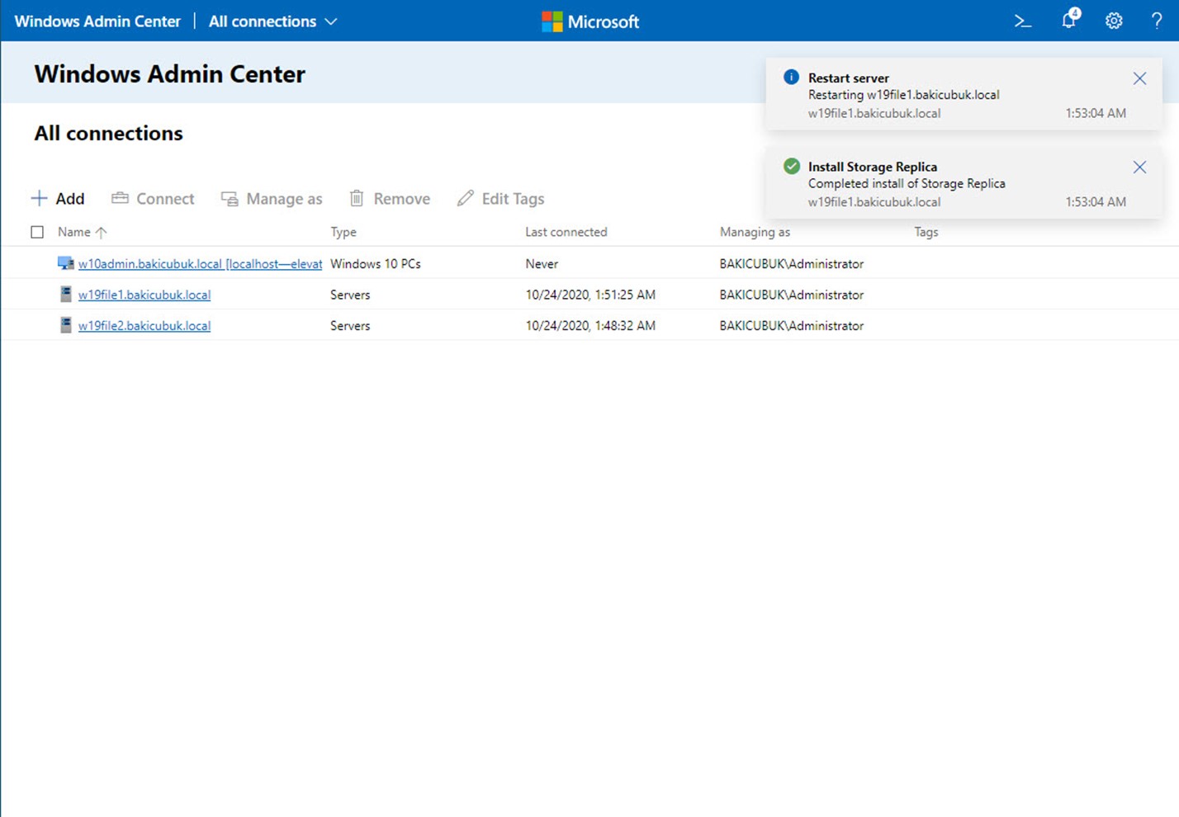The height and width of the screenshot is (817, 1179).
Task: Click the green check icon on the Install Storage Replica notification
Action: 791,166
